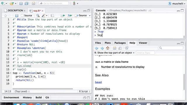Re-run the previous code region icon
Viewport: 187px width, 105px height.
[x=70, y=15]
